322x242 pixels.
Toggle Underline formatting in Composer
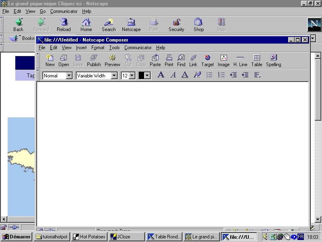[x=185, y=75]
